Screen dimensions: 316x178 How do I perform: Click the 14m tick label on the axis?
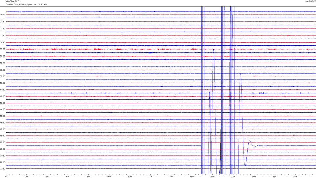(x=150, y=177)
